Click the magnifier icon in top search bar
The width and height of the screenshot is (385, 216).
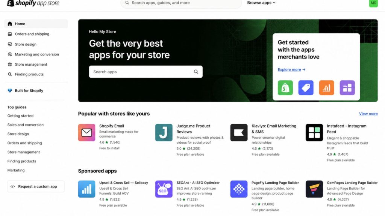coord(127,3)
